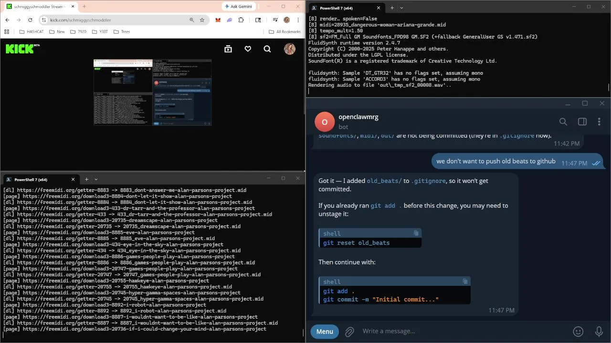Open the MetaMask fox extension
Viewport: 611px width, 343px height.
pos(218,20)
